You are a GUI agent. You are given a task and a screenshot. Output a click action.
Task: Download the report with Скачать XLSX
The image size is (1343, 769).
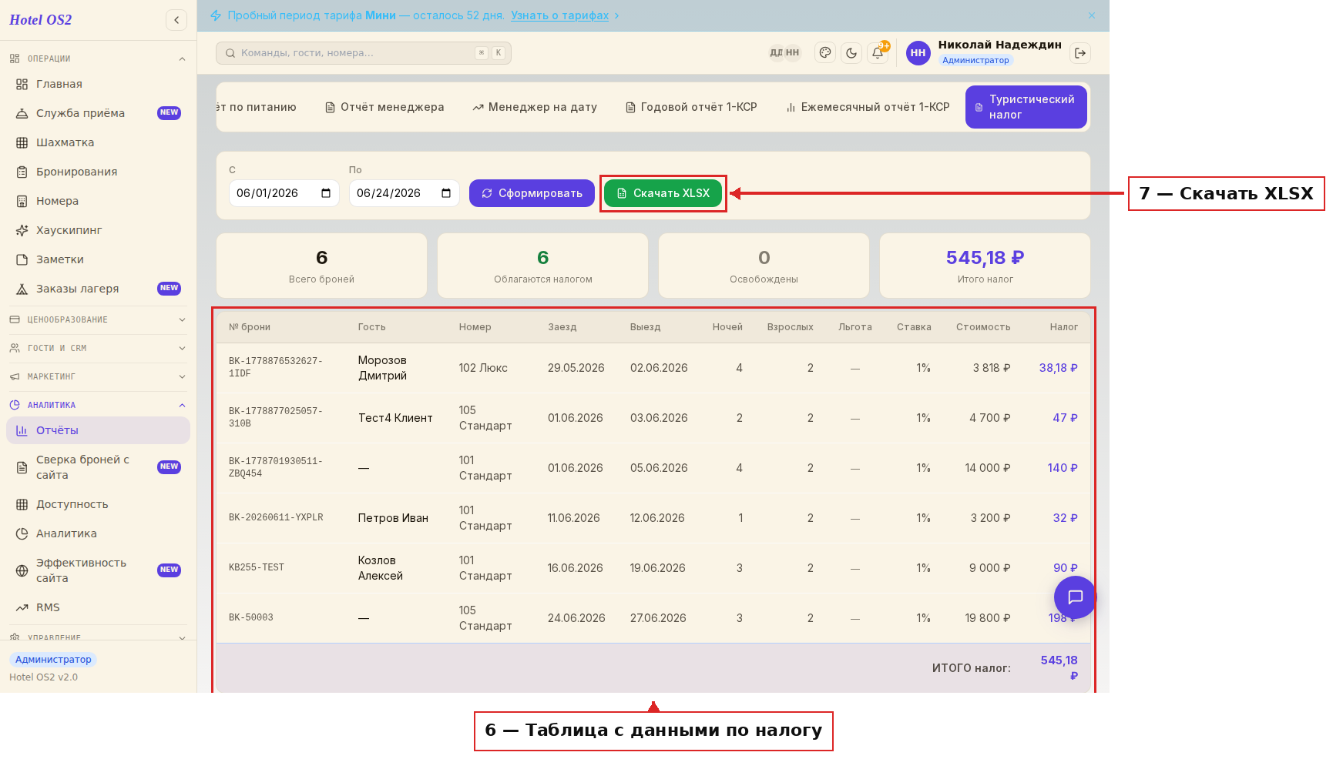pos(663,193)
